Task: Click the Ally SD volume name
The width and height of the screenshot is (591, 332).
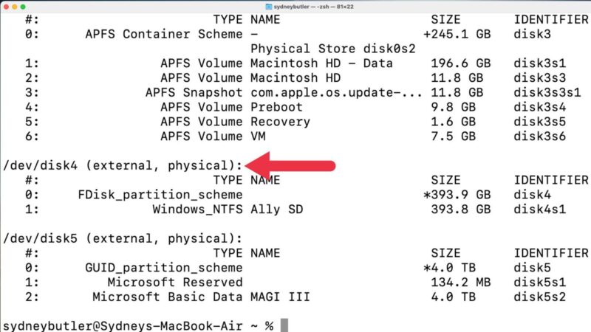Action: (x=277, y=209)
